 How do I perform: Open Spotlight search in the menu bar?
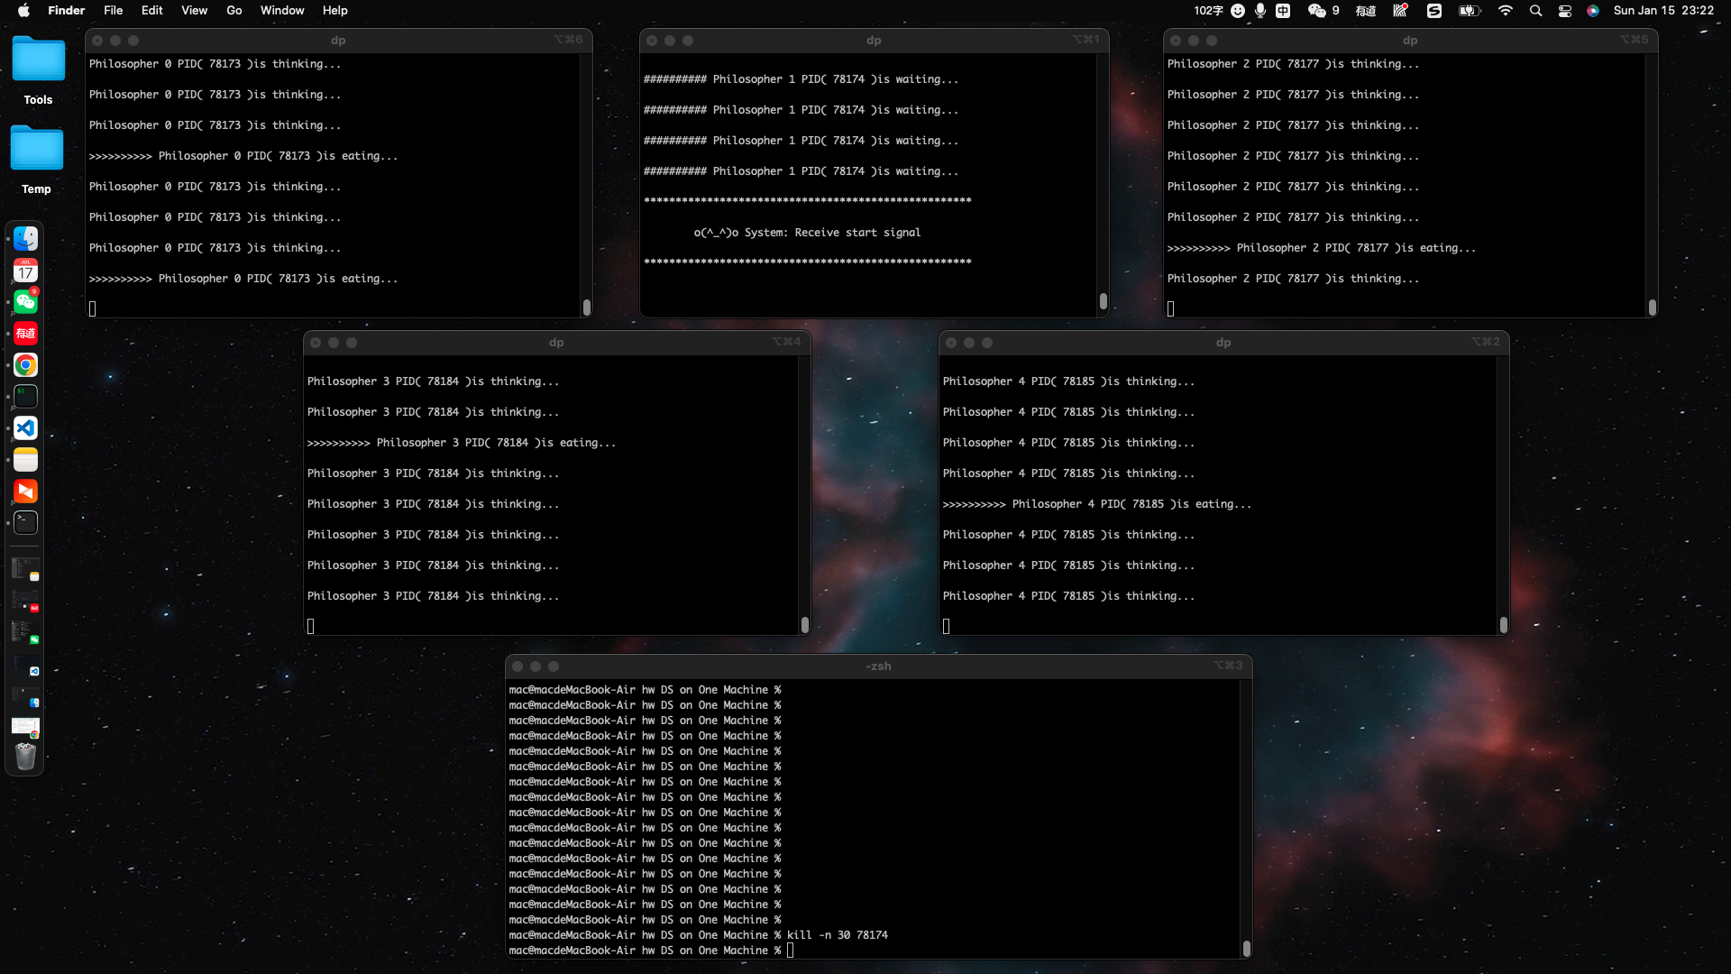pos(1535,11)
